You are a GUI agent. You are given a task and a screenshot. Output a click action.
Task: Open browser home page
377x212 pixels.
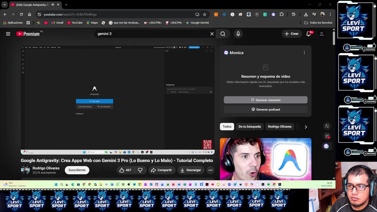pos(29,14)
